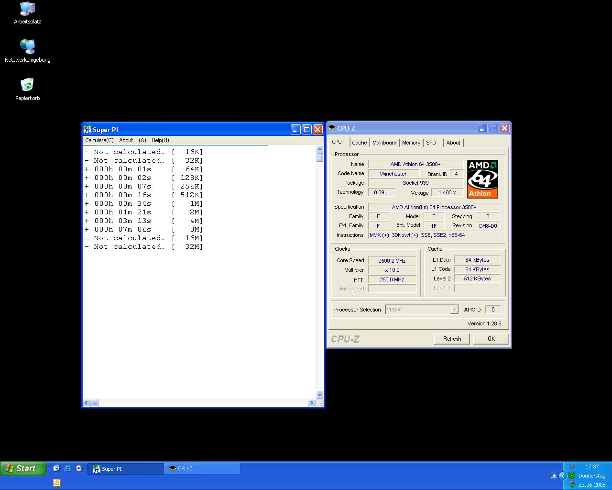
Task: Switch to Super PI taskbar button
Action: [125, 469]
